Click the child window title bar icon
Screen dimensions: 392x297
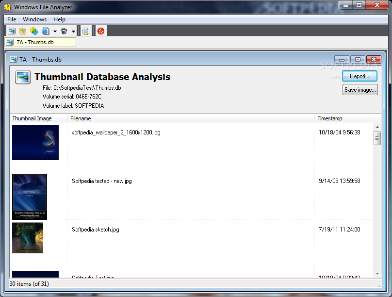tap(14, 60)
